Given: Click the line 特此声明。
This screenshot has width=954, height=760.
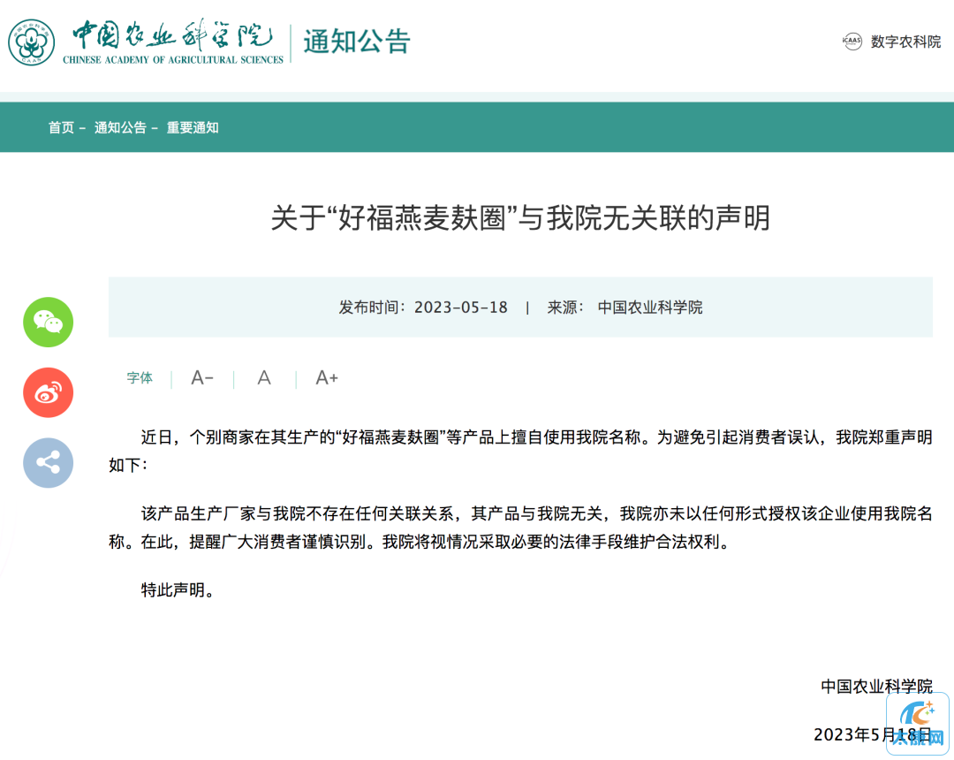Looking at the screenshot, I should click(x=178, y=590).
